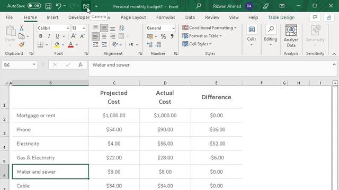Apply Wrap Text icon
This screenshot has height=190, width=339.
click(122, 28)
